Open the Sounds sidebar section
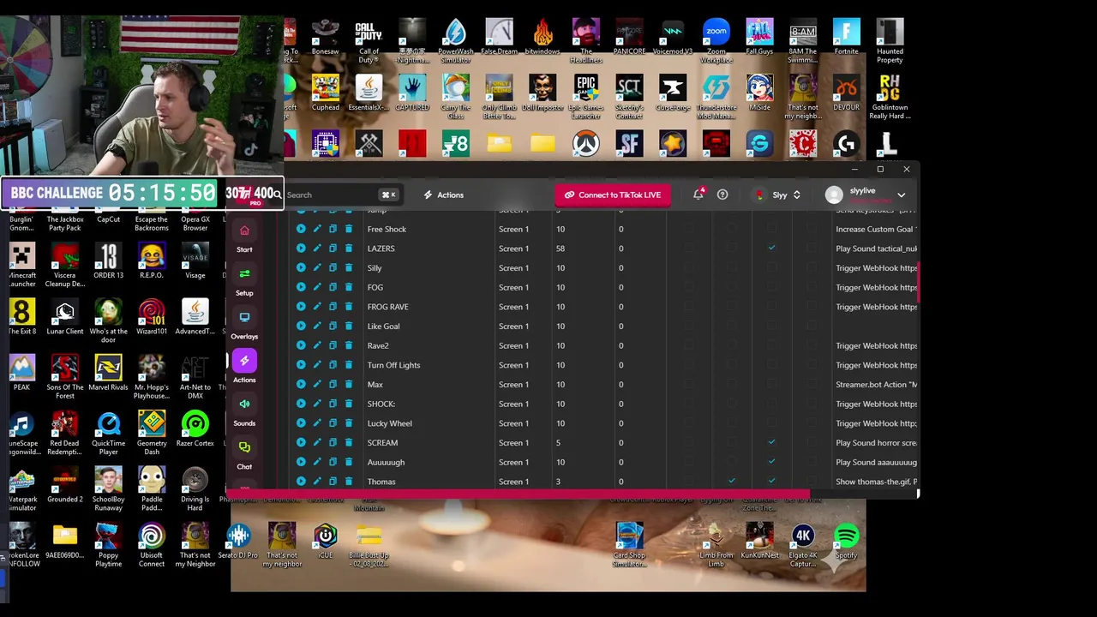 click(x=244, y=411)
